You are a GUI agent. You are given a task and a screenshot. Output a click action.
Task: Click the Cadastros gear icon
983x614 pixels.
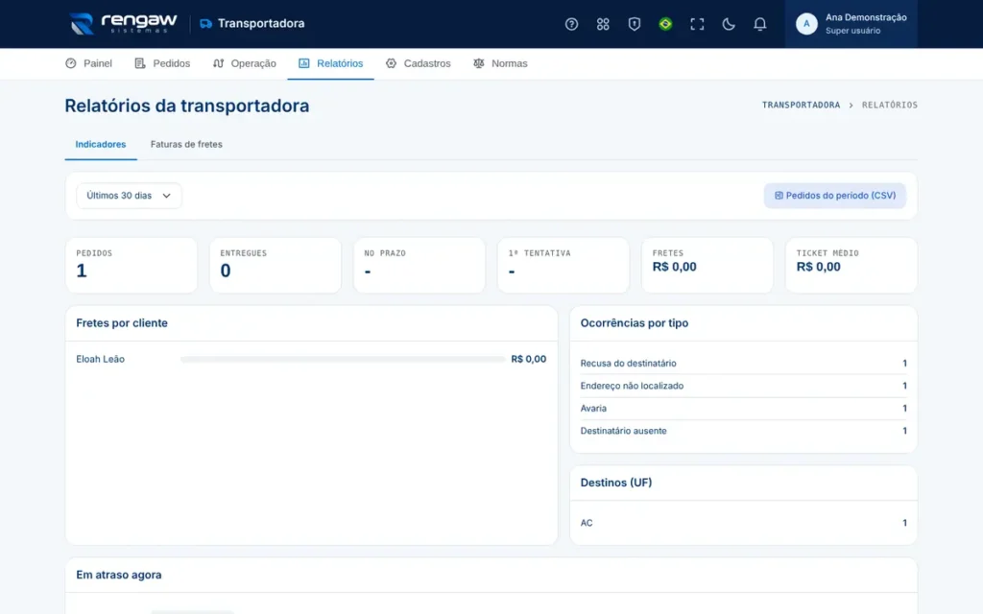(392, 63)
